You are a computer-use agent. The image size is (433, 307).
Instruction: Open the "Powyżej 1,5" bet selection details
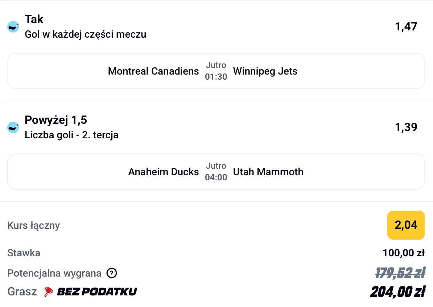click(x=56, y=119)
